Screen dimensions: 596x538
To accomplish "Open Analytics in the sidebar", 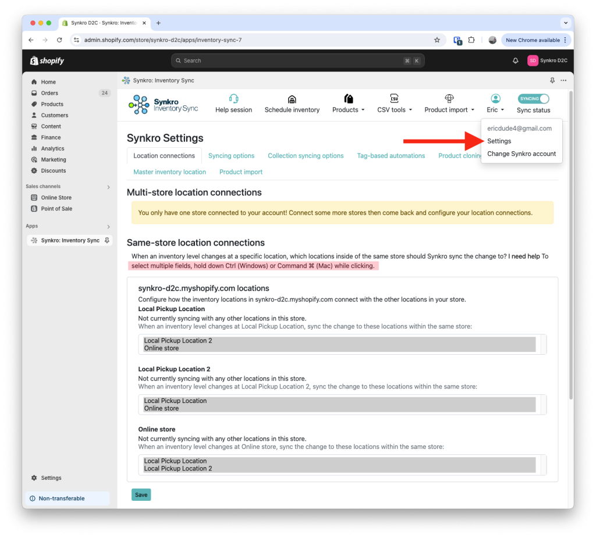I will point(52,148).
